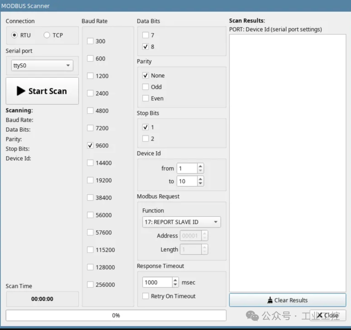Viewport: 351px width, 330px height.
Task: Increase the Device Id from value
Action: click(x=201, y=166)
